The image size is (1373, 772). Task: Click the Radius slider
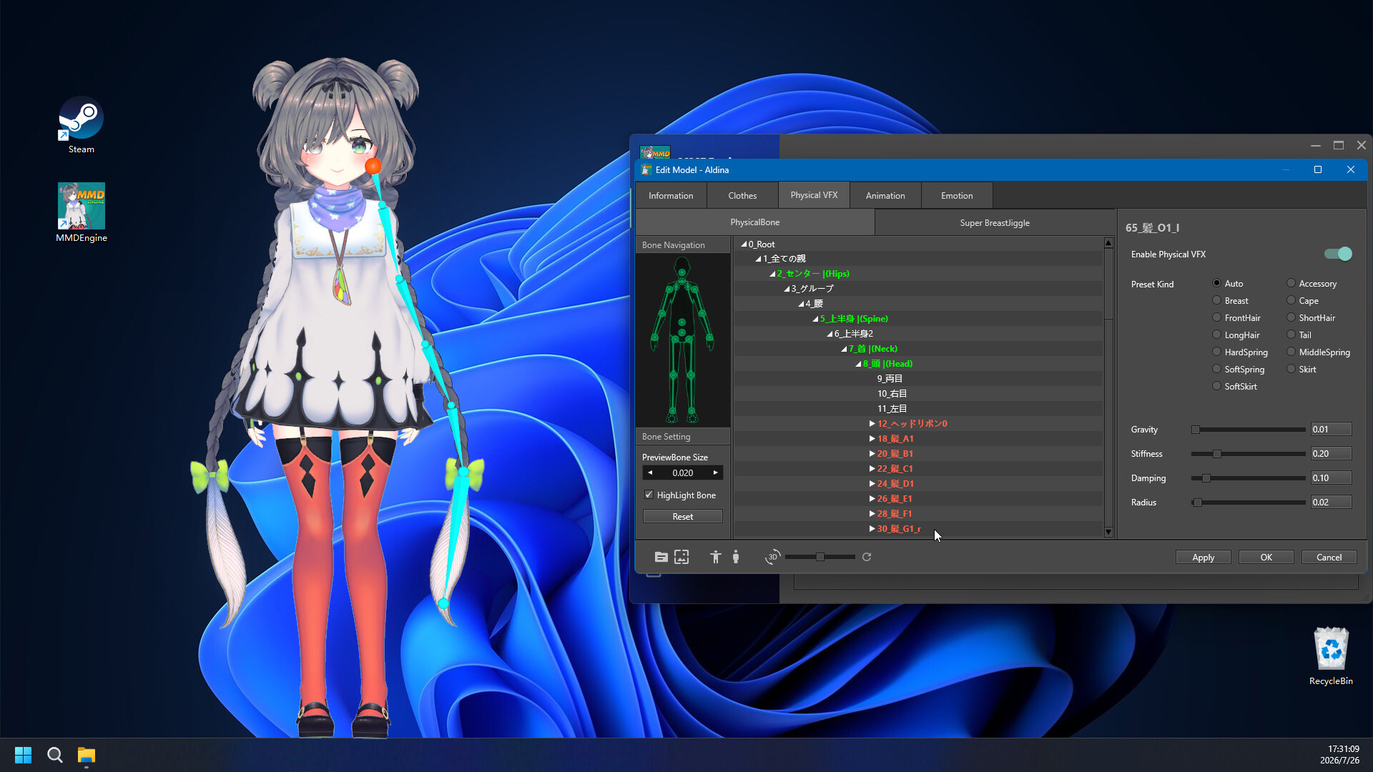1248,503
